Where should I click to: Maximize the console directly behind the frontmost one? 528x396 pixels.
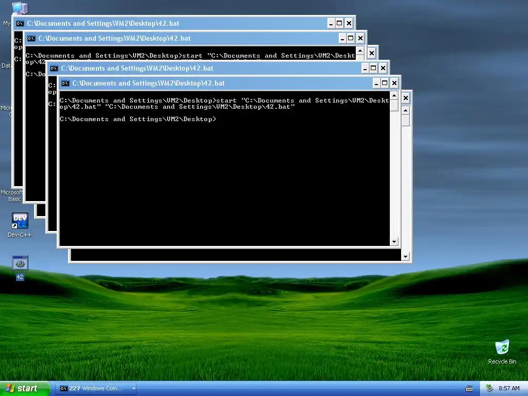coord(373,69)
